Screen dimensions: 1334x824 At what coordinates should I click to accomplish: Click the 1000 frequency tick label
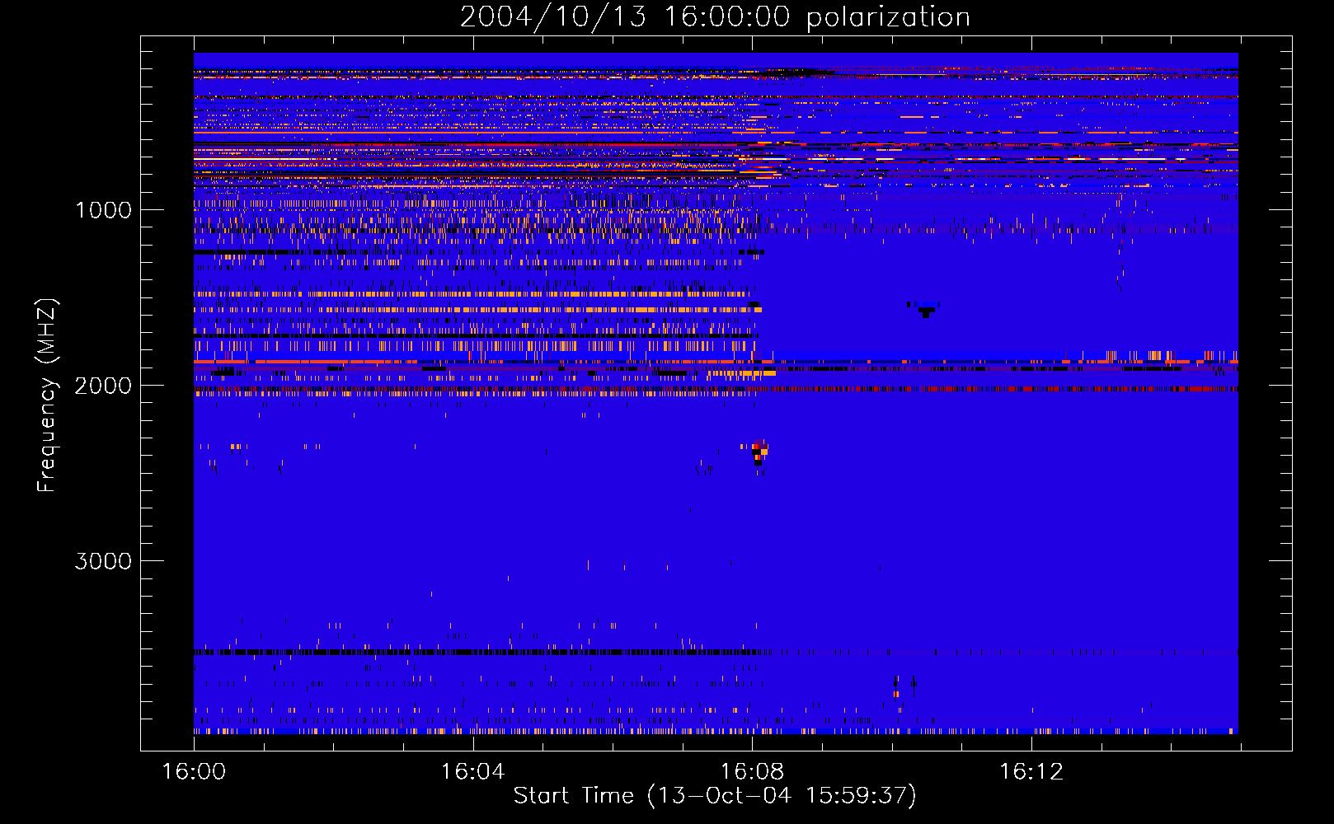coord(103,210)
